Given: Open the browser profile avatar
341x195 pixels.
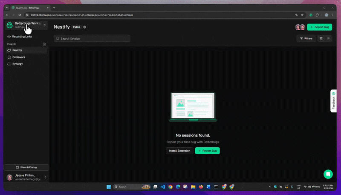Looking at the screenshot, I should 327,15.
